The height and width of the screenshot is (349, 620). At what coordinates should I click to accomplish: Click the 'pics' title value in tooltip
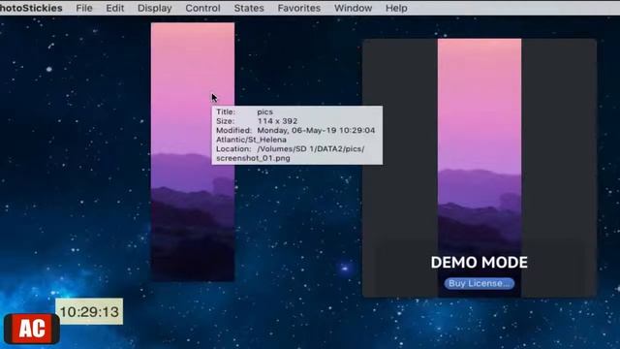[x=264, y=112]
